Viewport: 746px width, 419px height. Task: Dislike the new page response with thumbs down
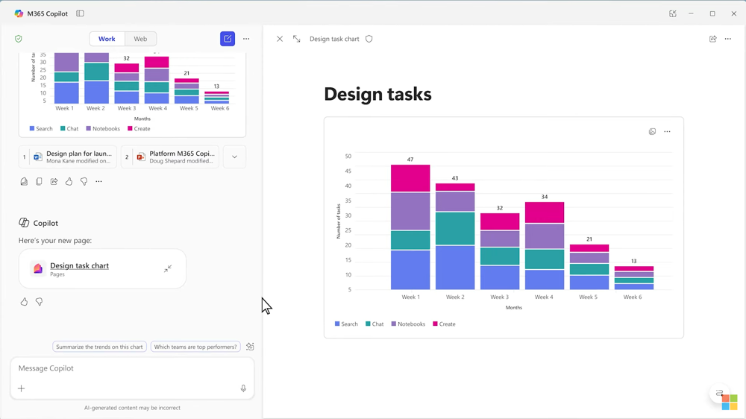[x=39, y=301]
